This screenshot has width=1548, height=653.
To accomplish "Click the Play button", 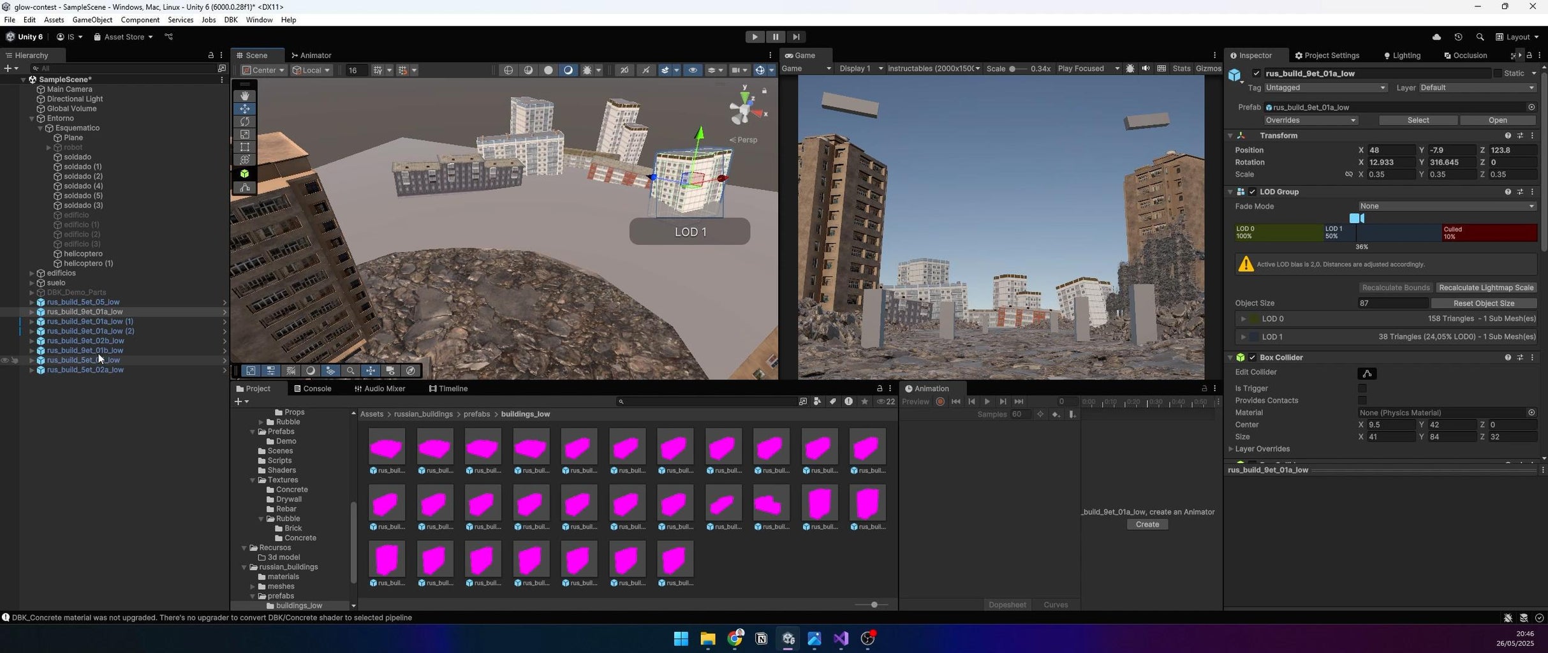I will [755, 37].
